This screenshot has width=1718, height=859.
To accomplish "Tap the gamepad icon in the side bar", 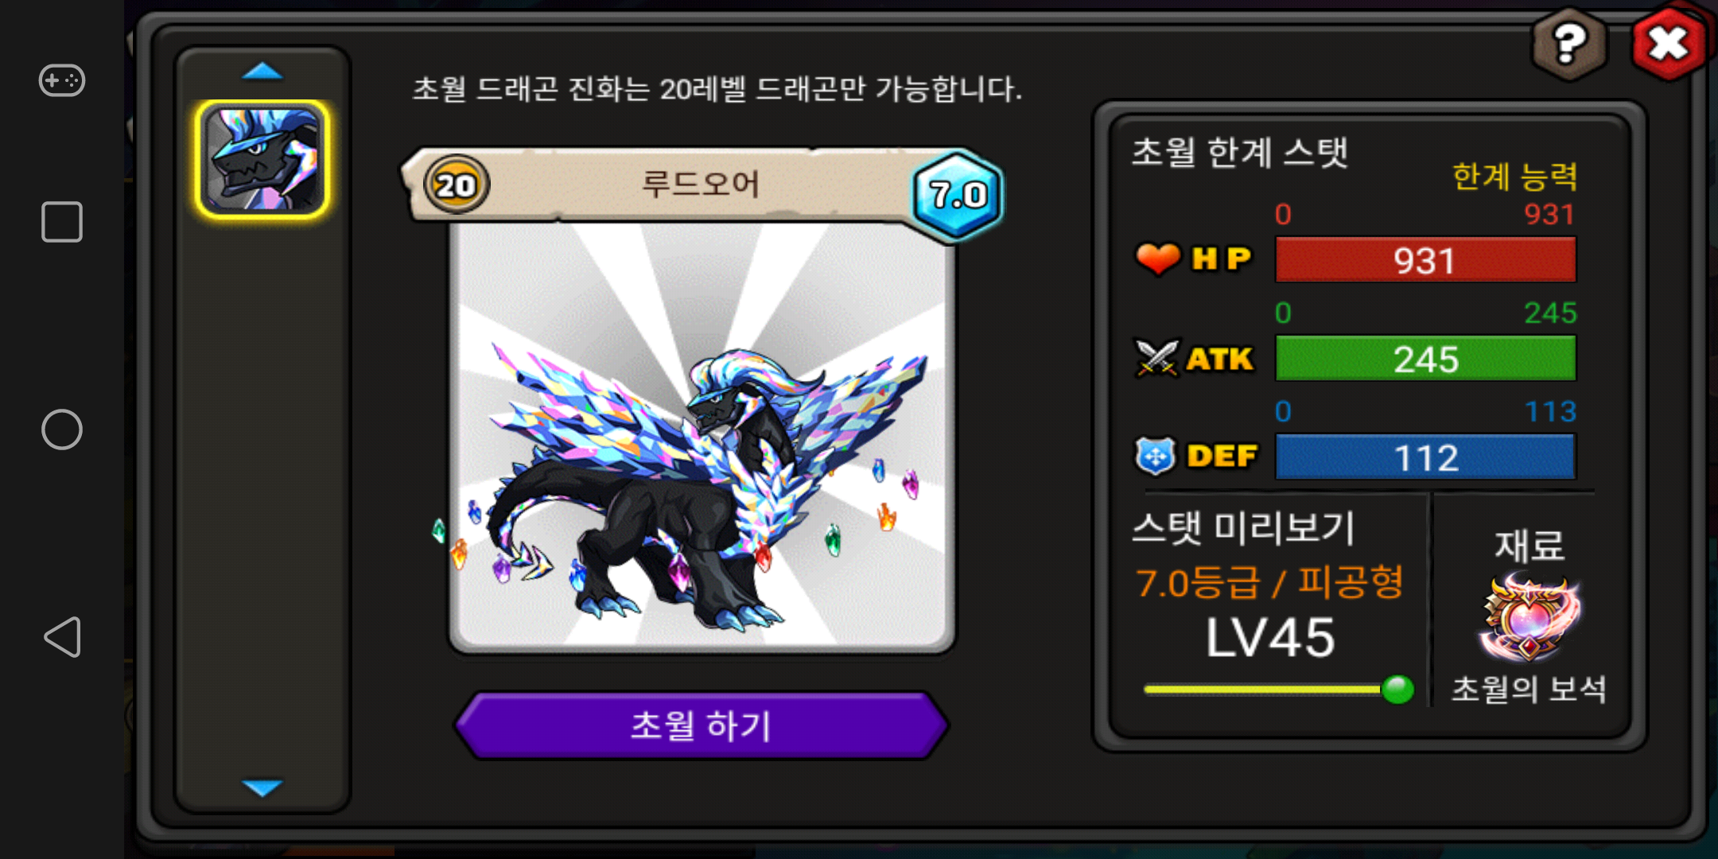I will tap(62, 80).
